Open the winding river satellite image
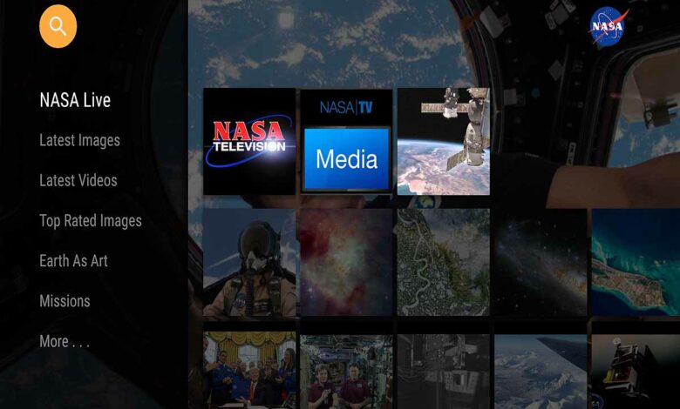 point(444,262)
